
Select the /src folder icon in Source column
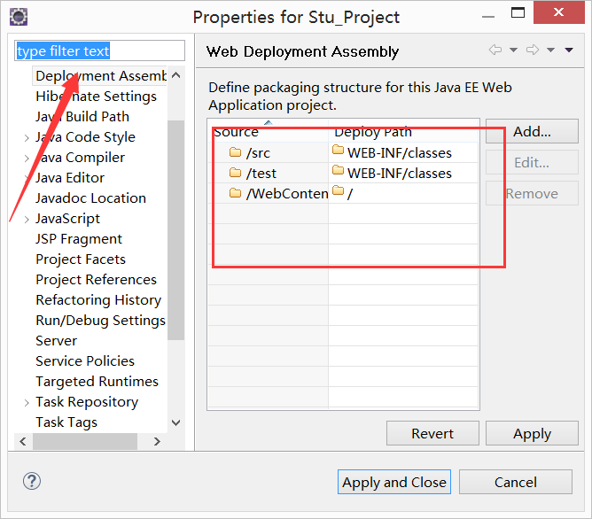click(235, 152)
